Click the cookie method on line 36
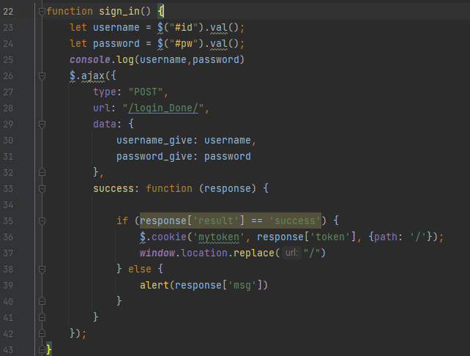 coord(169,237)
